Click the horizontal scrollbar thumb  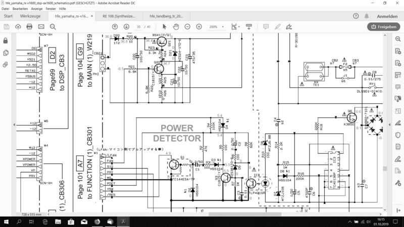(x=245, y=214)
